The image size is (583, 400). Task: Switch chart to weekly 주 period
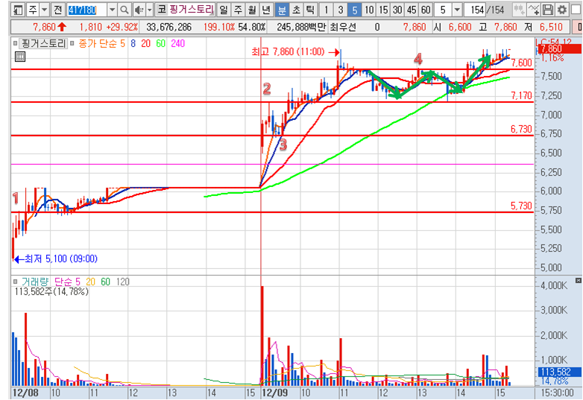coord(238,10)
